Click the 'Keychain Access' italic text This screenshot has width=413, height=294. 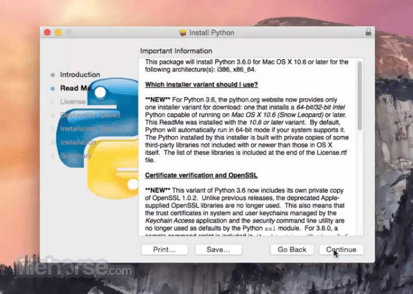169,220
